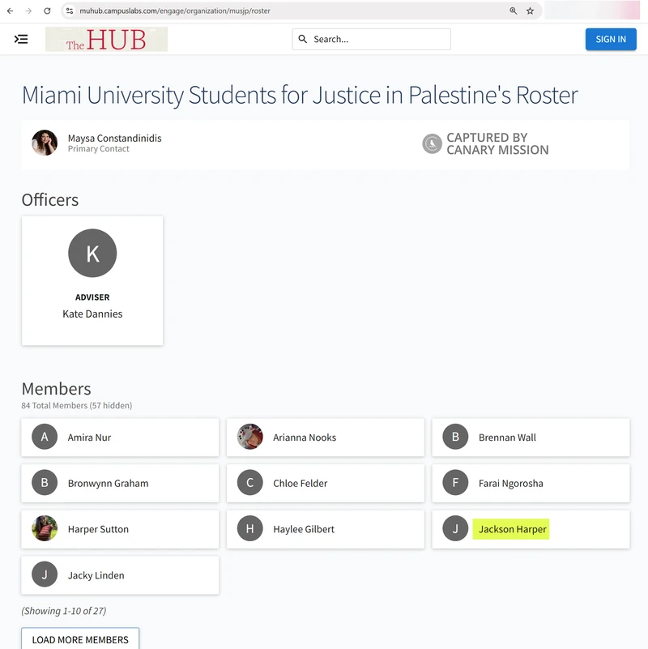Select member name Farai Ngorosha
Screen dimensions: 648x649
click(x=510, y=484)
